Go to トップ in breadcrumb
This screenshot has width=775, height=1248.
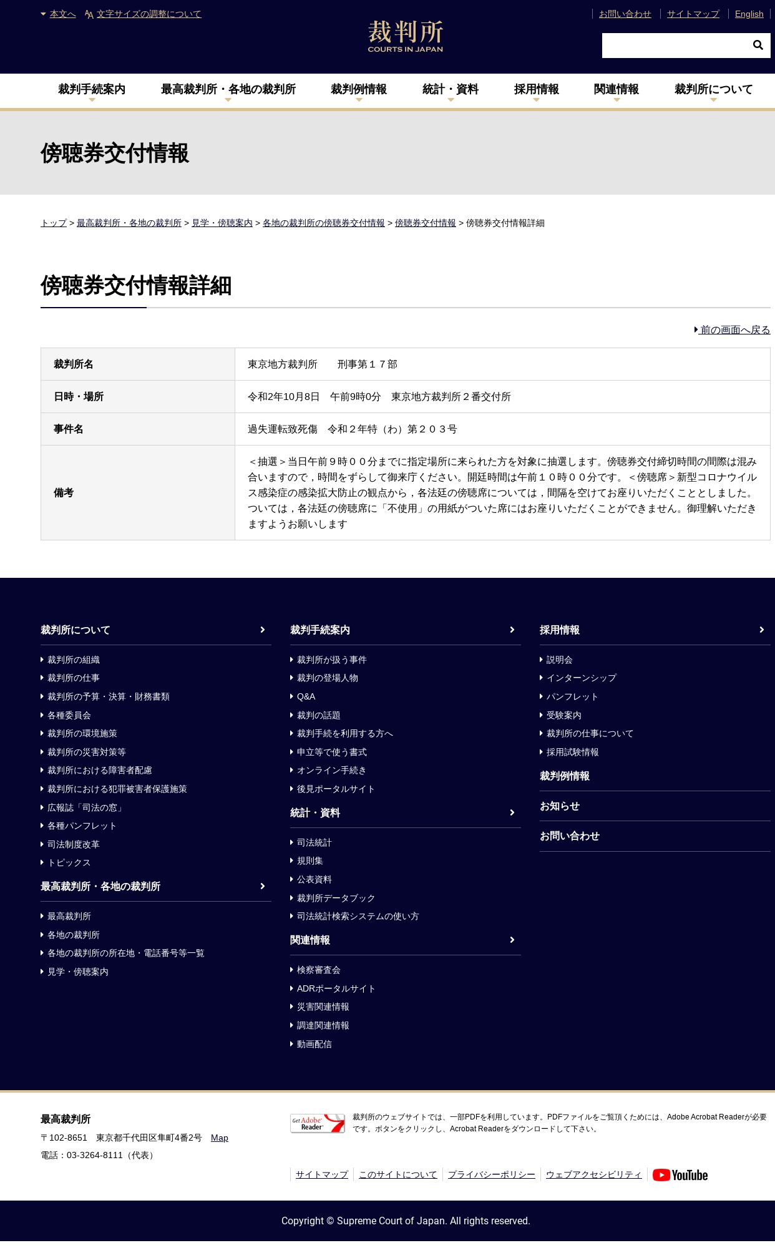tap(54, 223)
